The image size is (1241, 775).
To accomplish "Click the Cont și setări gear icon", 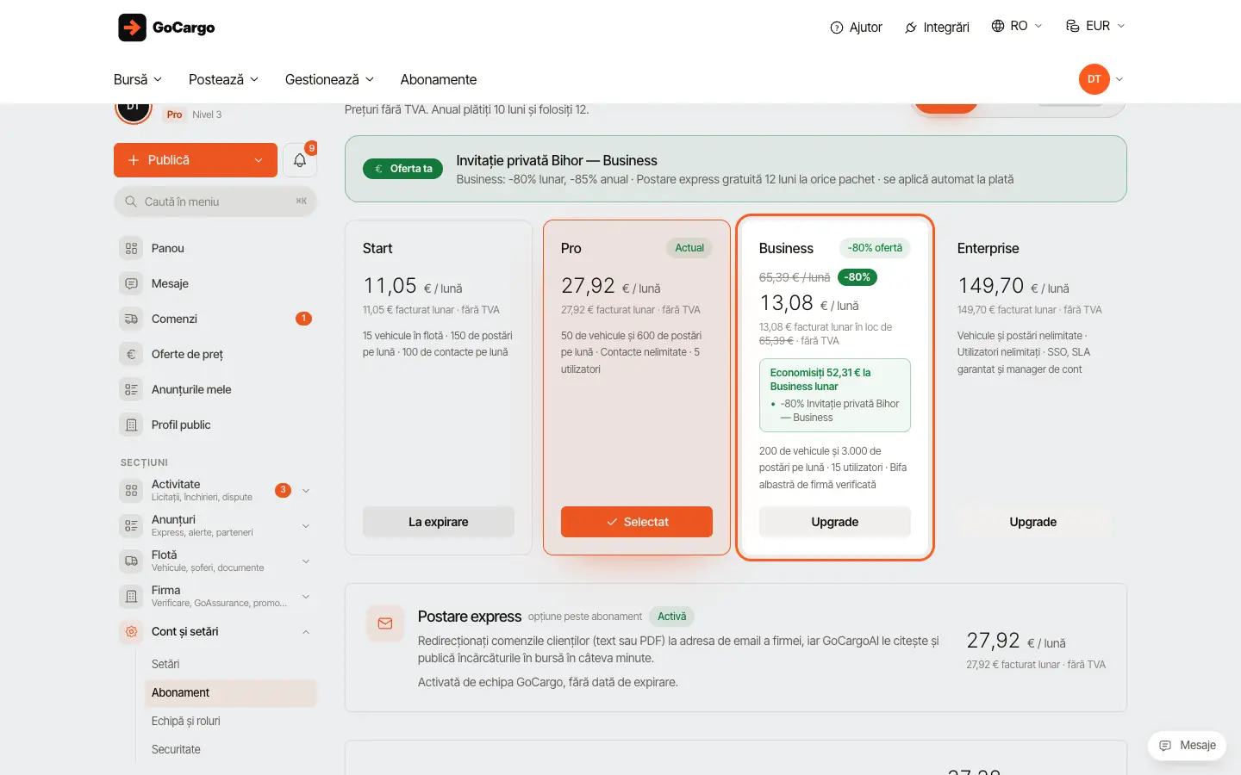I will pyautogui.click(x=131, y=631).
